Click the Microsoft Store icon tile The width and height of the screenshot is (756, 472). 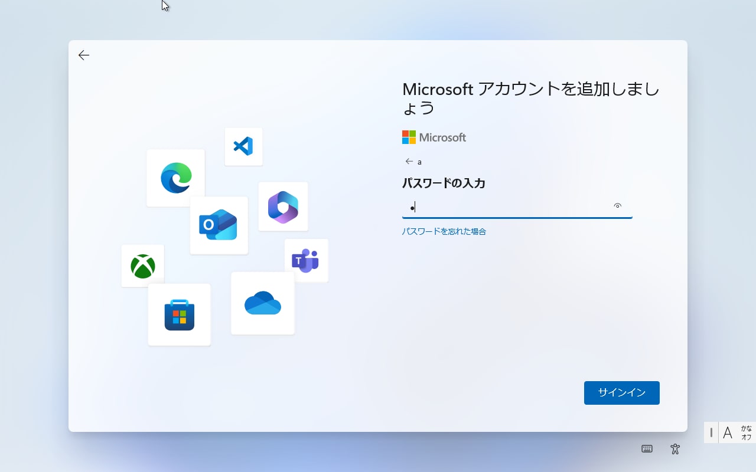pyautogui.click(x=179, y=314)
